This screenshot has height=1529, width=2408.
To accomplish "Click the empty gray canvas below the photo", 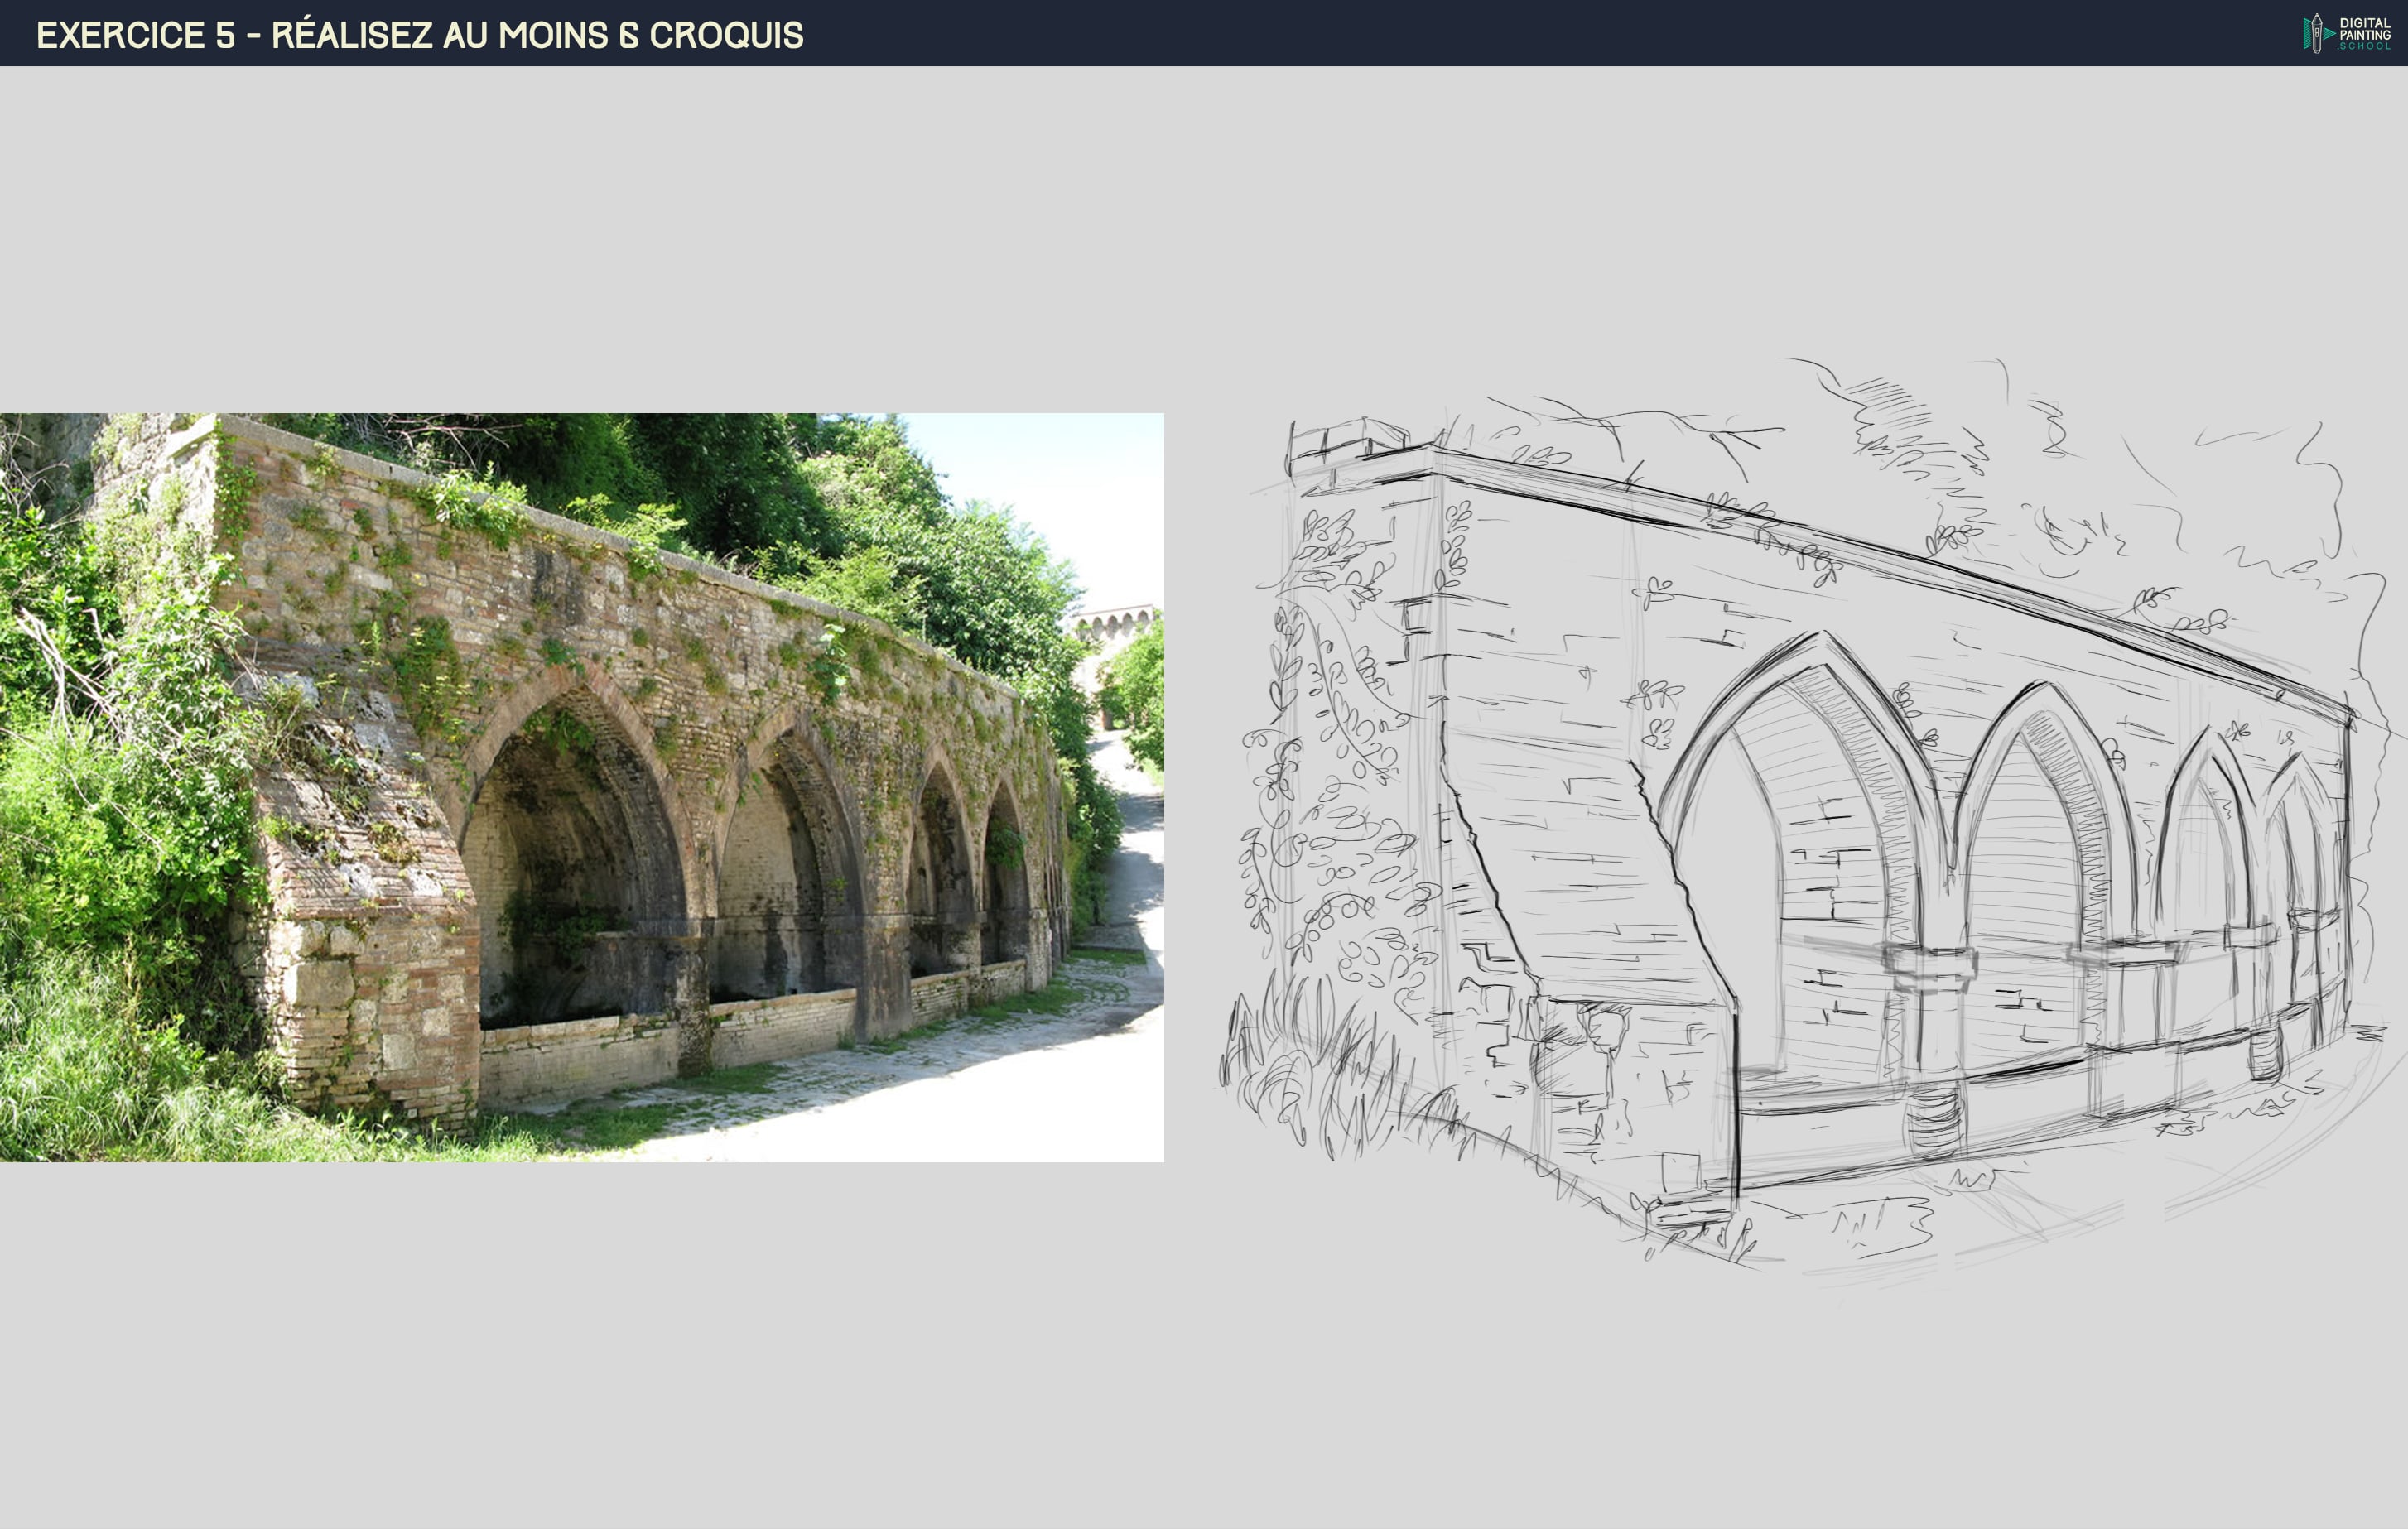I will click(x=580, y=1350).
